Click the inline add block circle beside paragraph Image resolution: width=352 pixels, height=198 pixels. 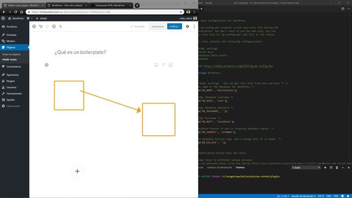46,65
